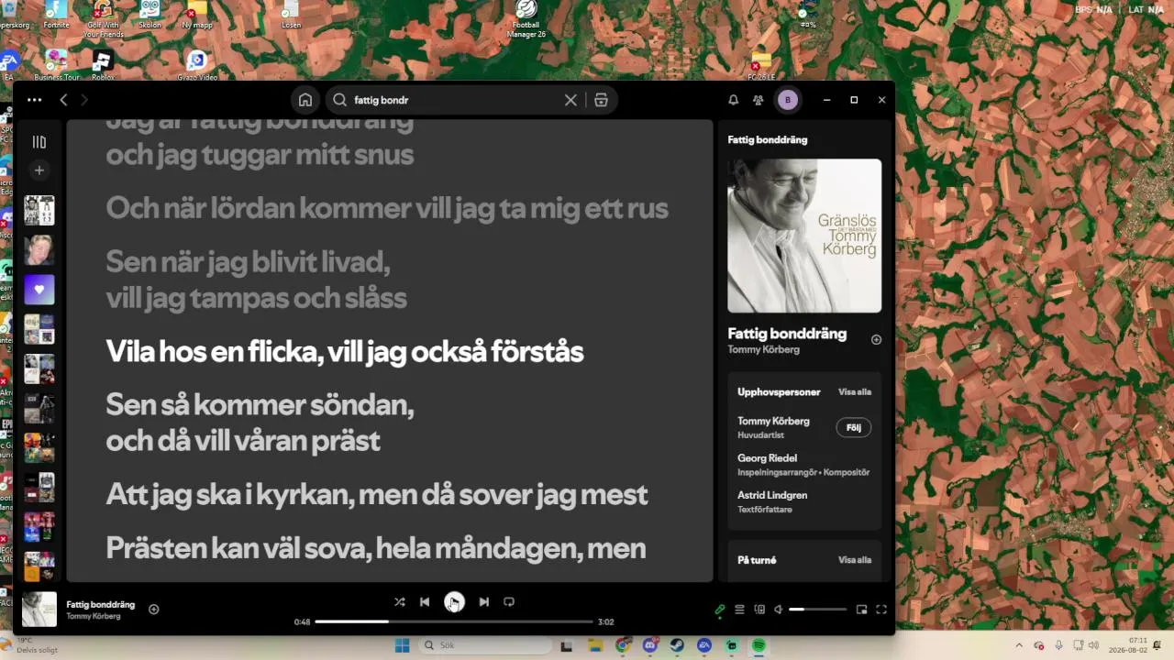Jump to lyric "Vila hos en flicka"
Image resolution: width=1174 pixels, height=660 pixels.
[x=344, y=352]
